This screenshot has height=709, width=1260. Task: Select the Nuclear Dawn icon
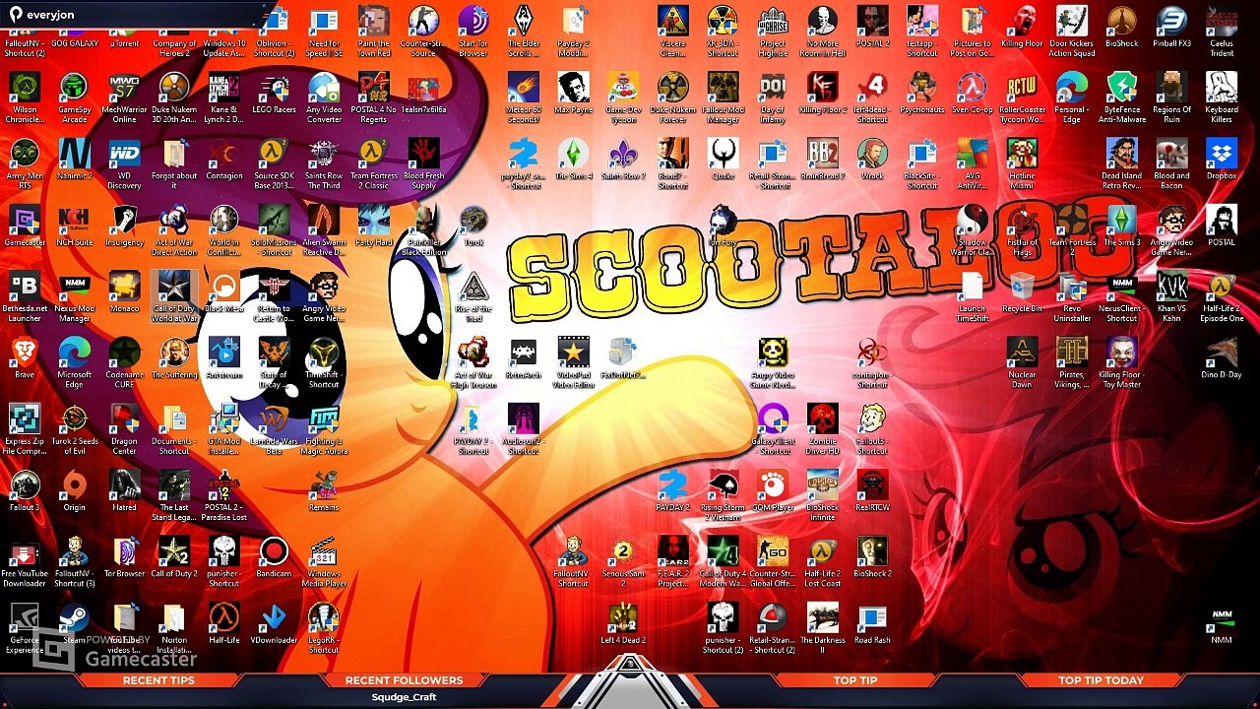pyautogui.click(x=1022, y=363)
